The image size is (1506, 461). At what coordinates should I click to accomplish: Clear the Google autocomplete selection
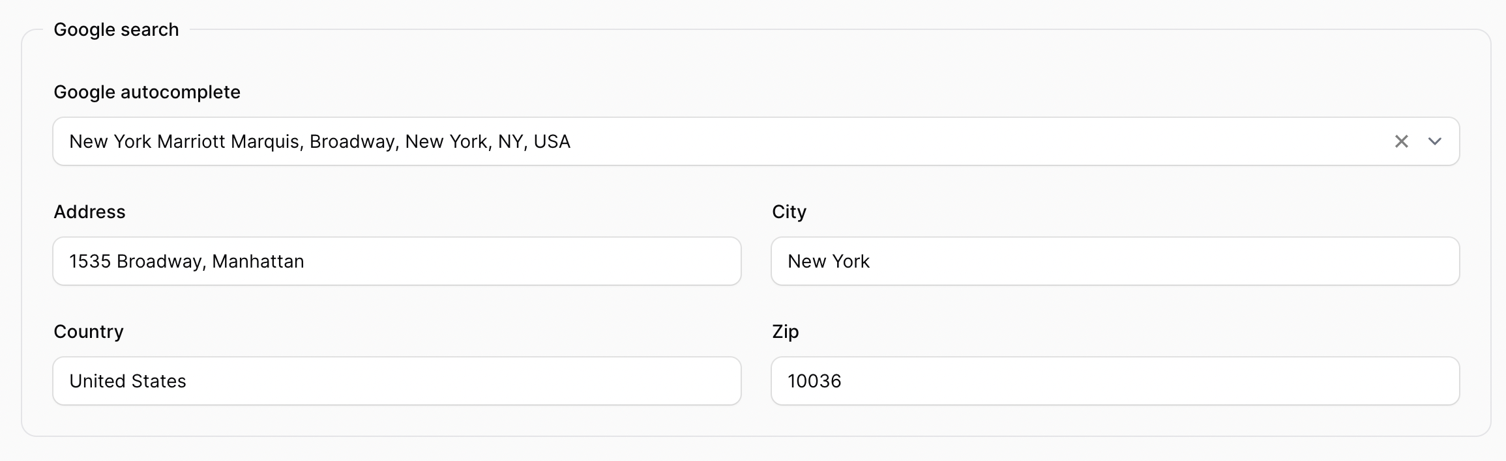[1402, 141]
